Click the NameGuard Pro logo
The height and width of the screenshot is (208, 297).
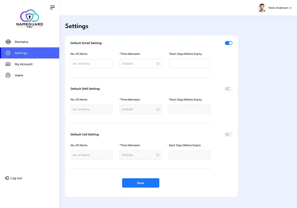click(30, 19)
